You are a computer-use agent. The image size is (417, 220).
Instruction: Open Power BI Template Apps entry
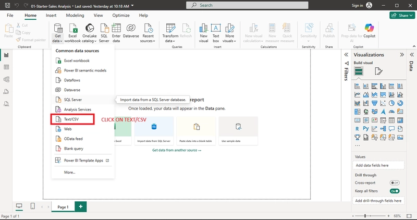pos(83,161)
